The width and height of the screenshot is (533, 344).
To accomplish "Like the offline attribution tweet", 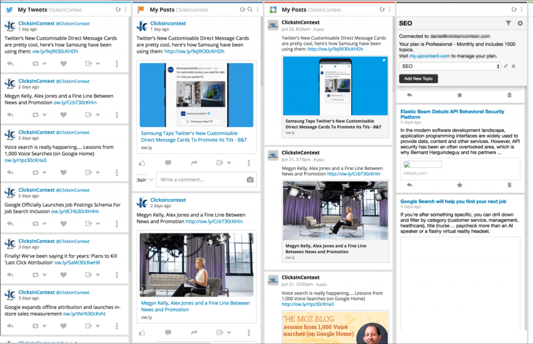I will 63,326.
